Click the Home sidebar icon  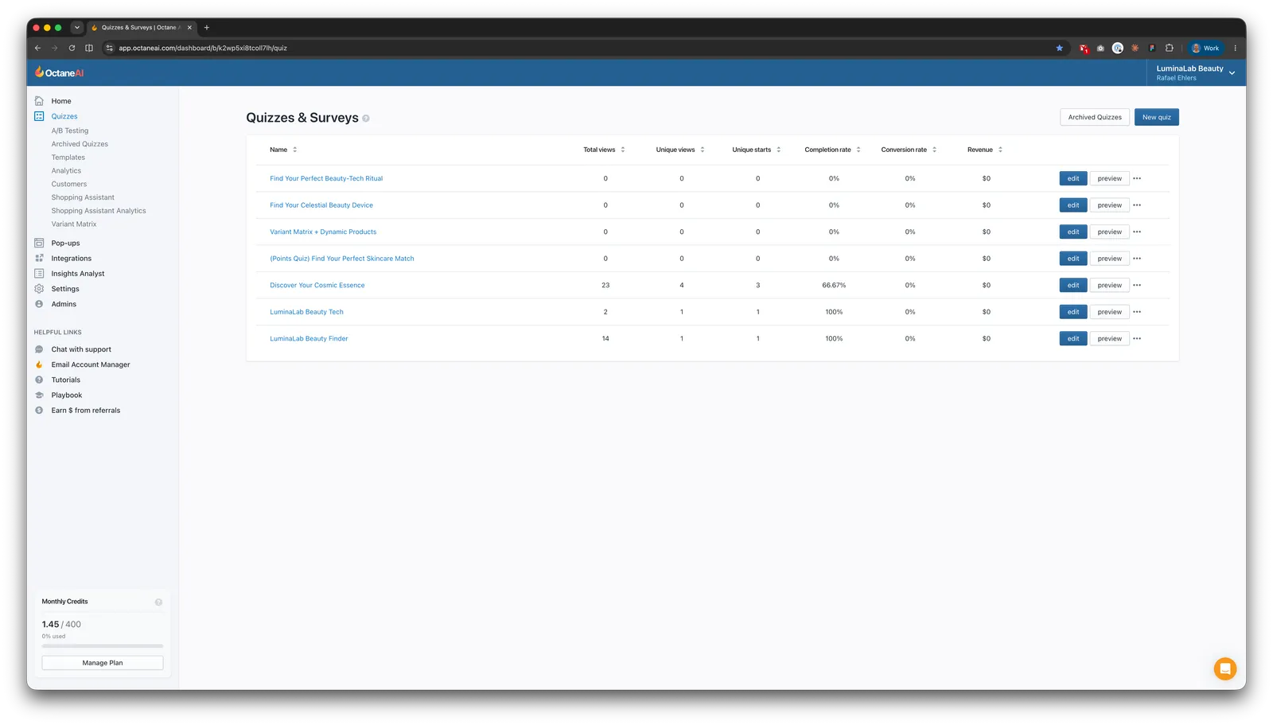[39, 101]
